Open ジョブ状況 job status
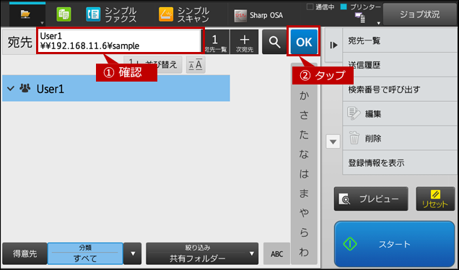 pos(420,14)
